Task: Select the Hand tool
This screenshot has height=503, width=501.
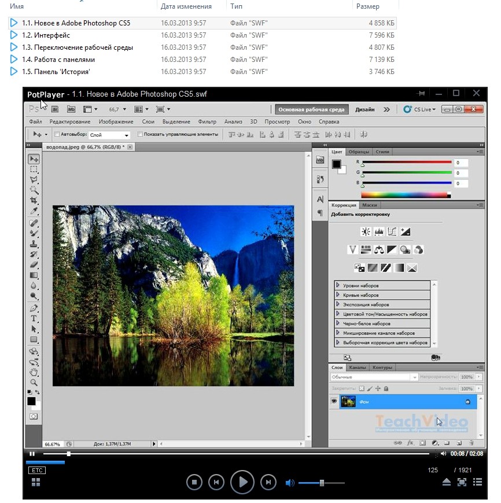Action: pyautogui.click(x=34, y=372)
